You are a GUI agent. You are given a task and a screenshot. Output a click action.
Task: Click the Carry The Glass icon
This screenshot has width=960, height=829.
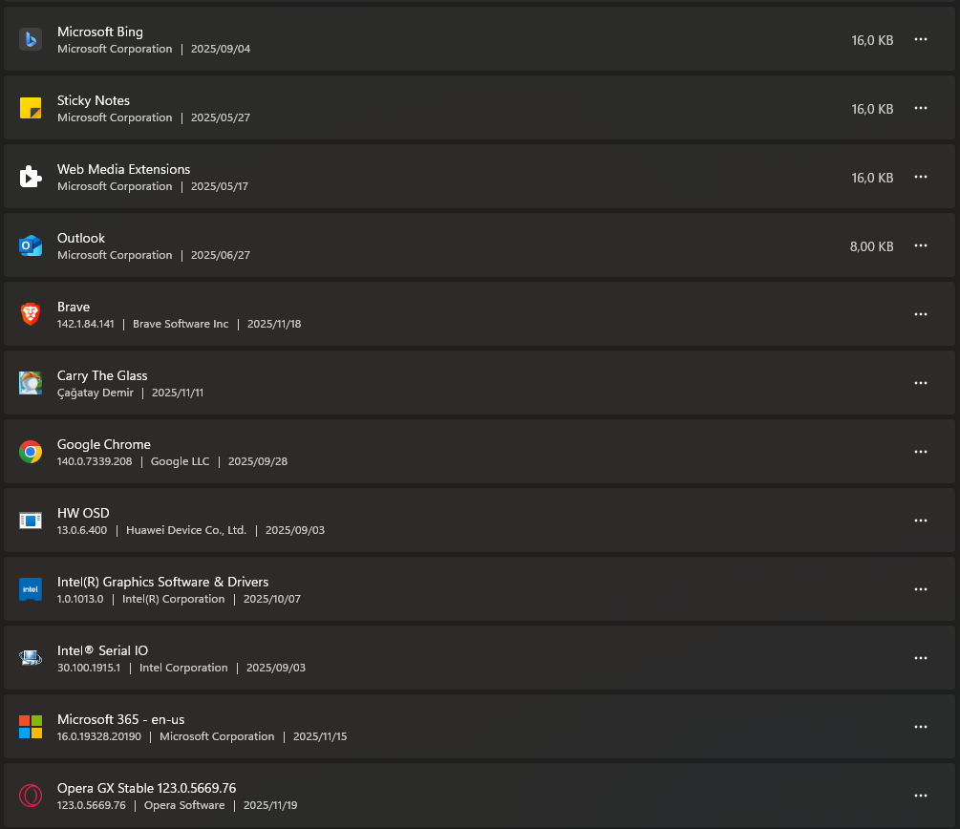(x=31, y=383)
